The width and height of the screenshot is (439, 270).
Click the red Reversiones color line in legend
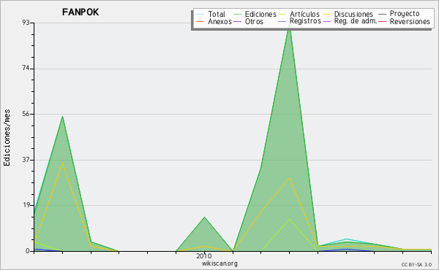(382, 22)
